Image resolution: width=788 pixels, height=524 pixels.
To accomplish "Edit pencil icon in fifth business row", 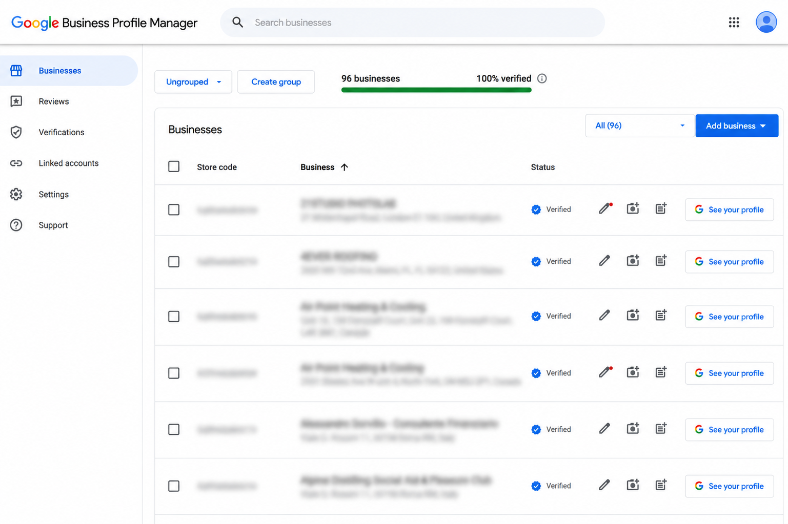I will [605, 429].
